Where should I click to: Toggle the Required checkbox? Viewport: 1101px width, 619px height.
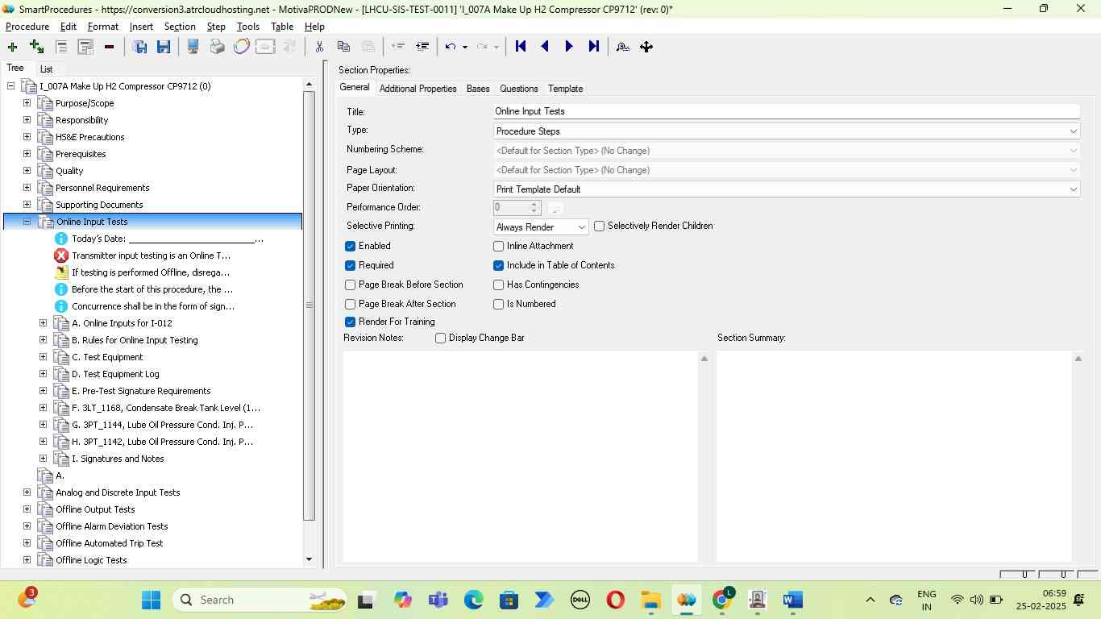click(x=350, y=265)
